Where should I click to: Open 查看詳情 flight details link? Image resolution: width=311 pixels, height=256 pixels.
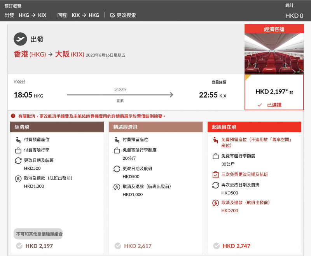219,82
